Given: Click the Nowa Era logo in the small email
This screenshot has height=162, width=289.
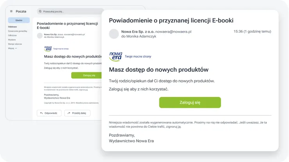Looking at the screenshot, I should point(48,49).
